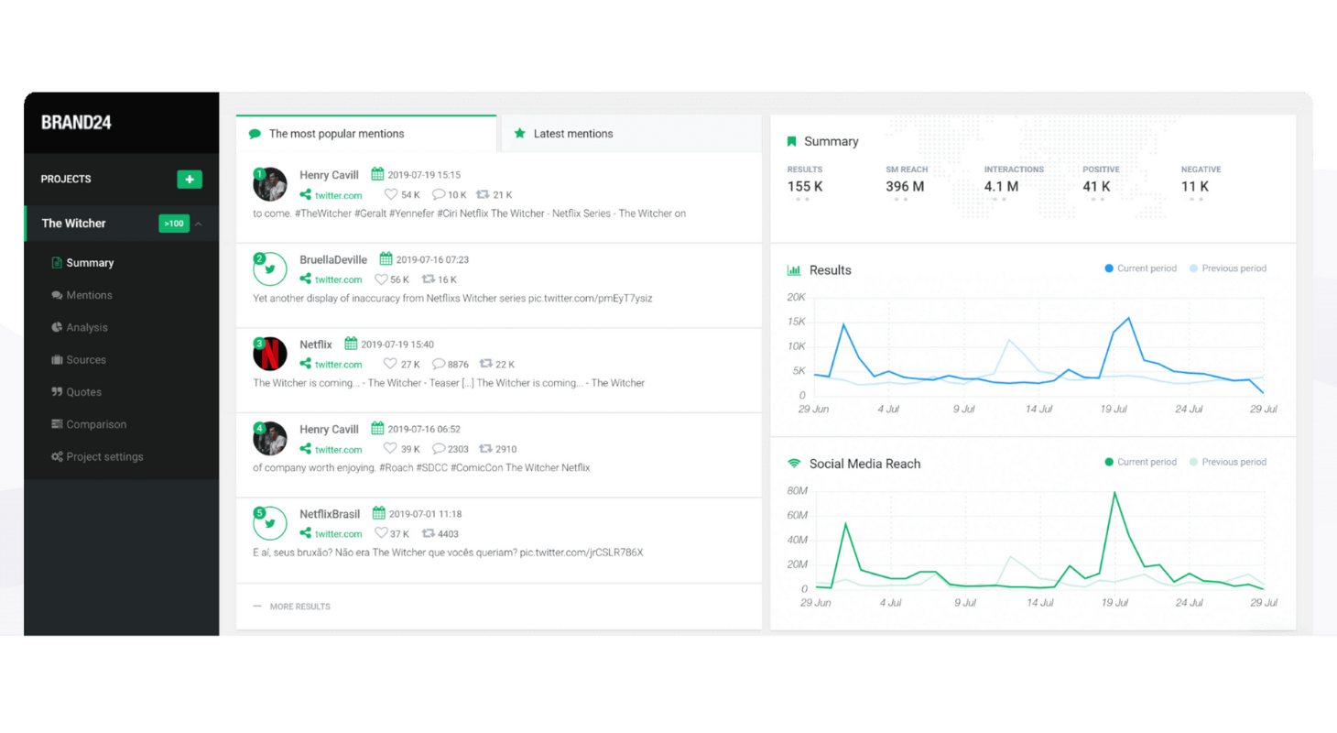Viewport: 1337px width, 733px height.
Task: Click the Results bar chart icon
Action: (x=794, y=270)
